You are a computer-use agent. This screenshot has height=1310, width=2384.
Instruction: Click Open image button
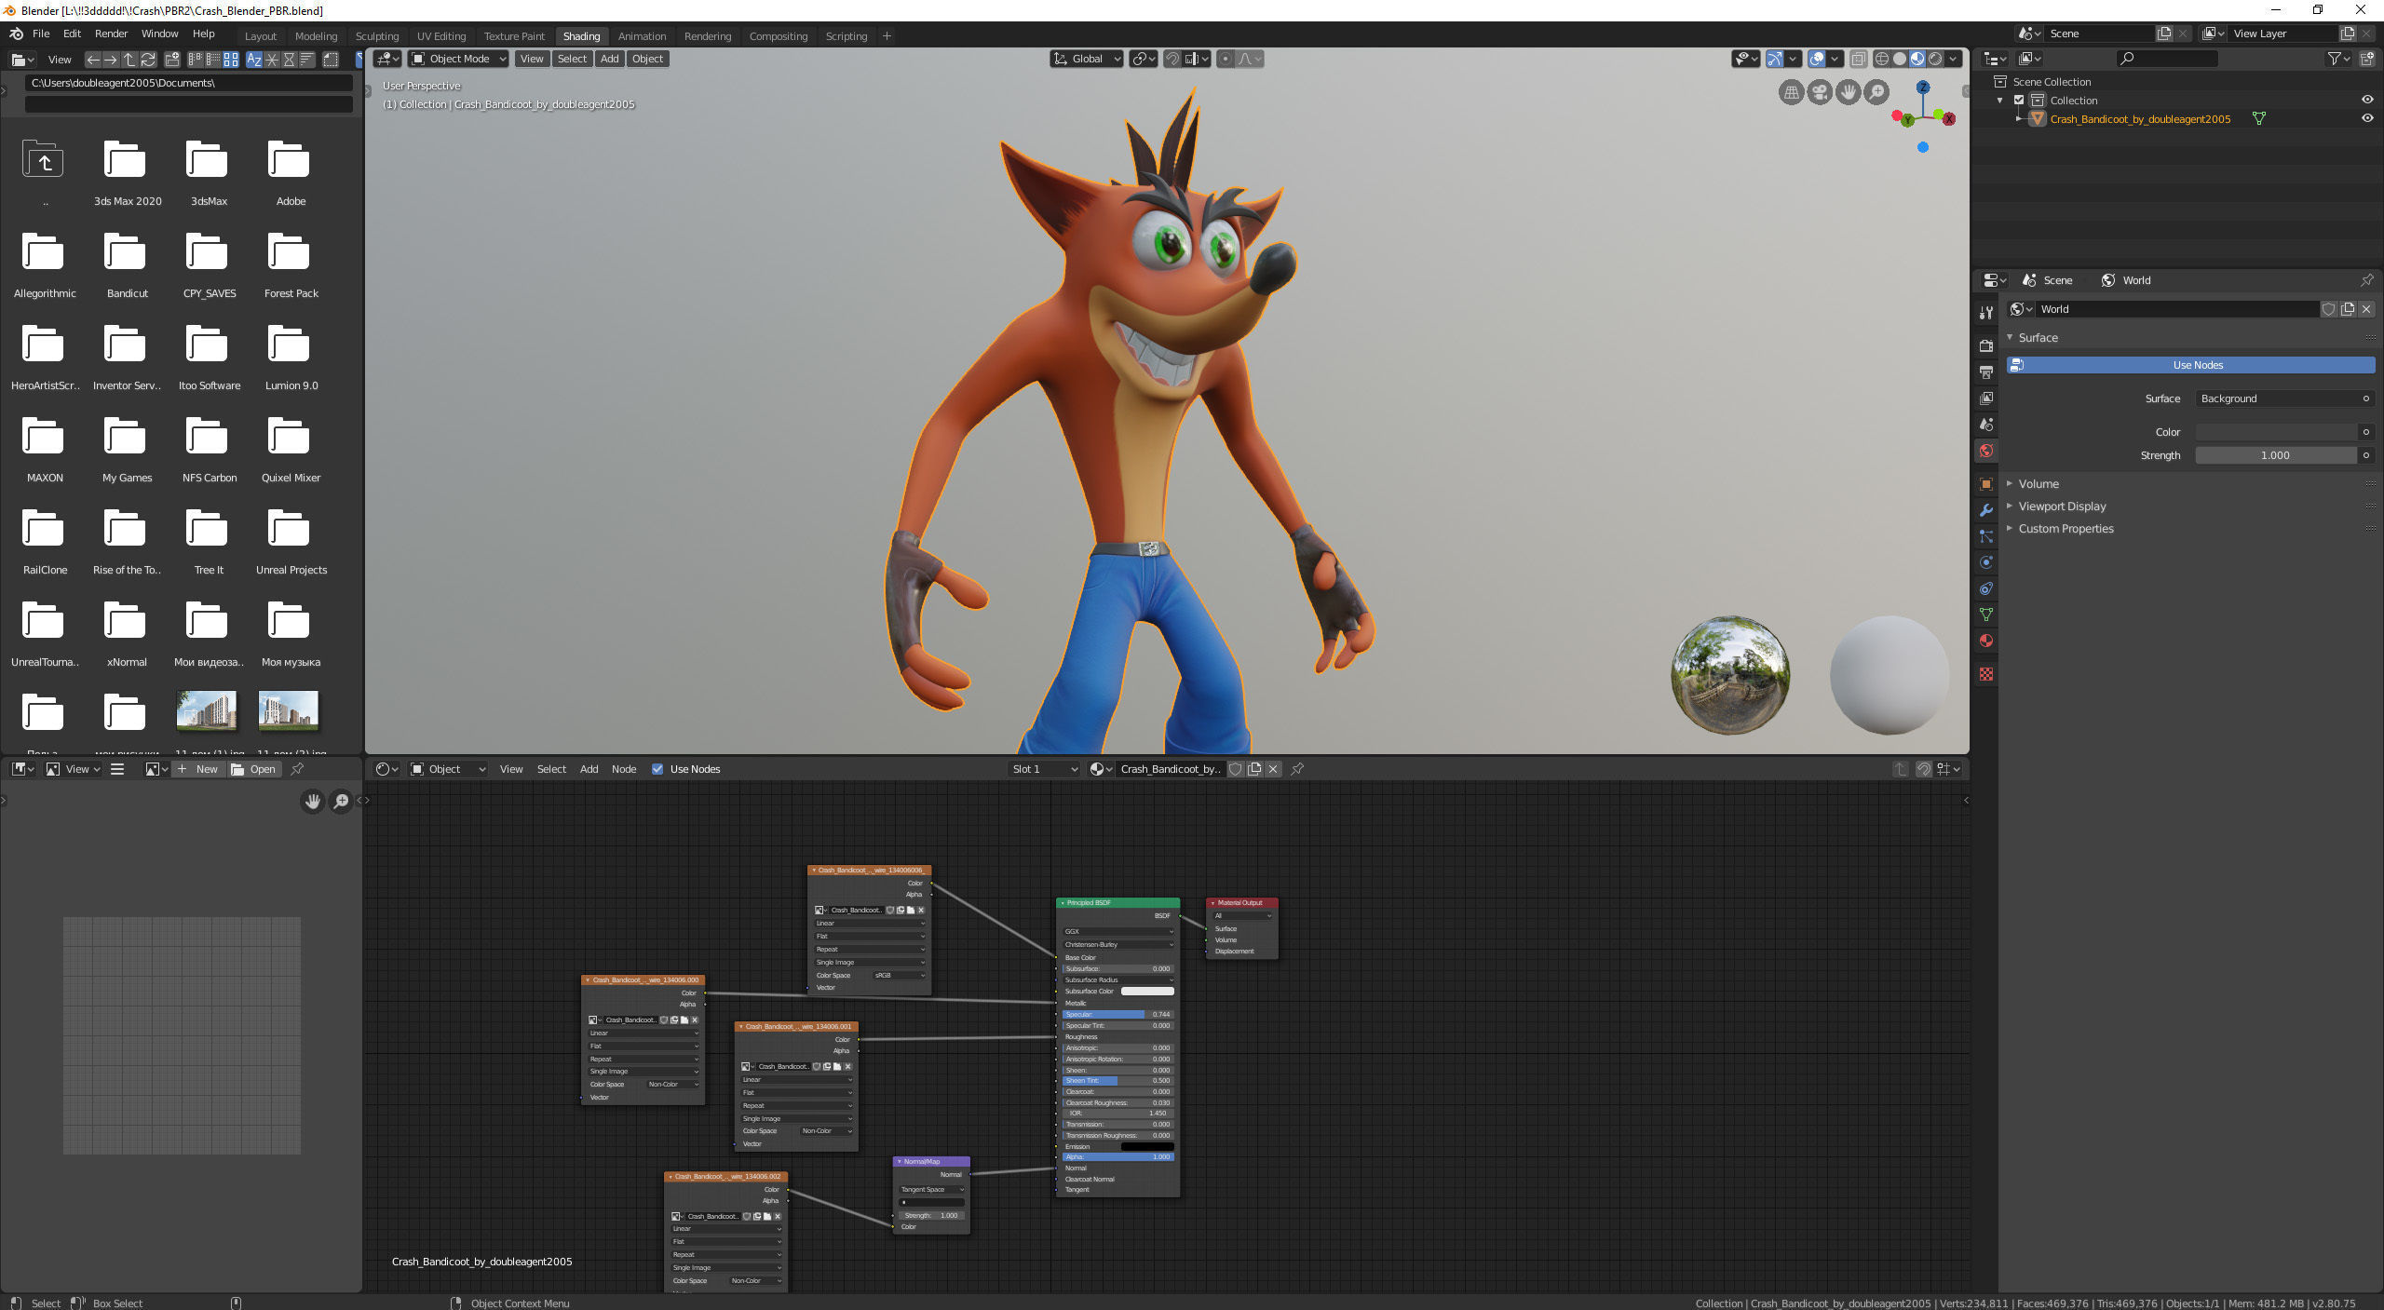click(x=253, y=769)
